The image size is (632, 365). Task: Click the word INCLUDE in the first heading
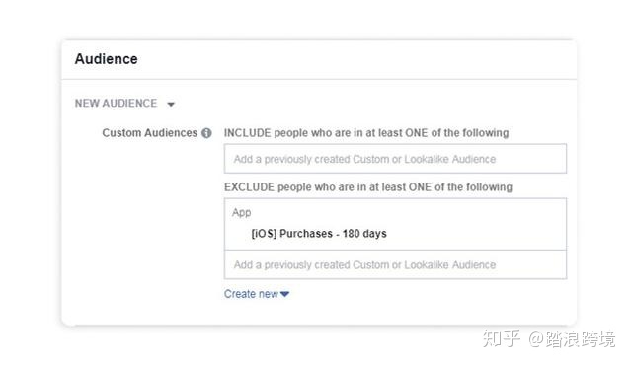(x=248, y=133)
